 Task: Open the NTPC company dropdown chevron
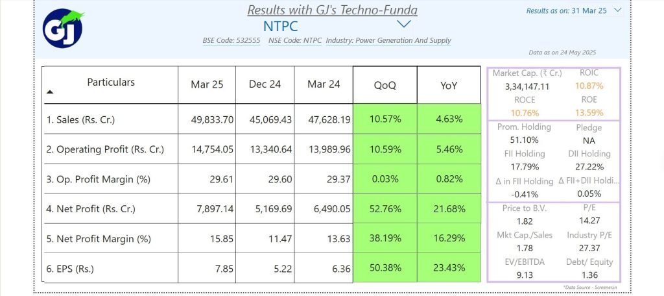[404, 24]
